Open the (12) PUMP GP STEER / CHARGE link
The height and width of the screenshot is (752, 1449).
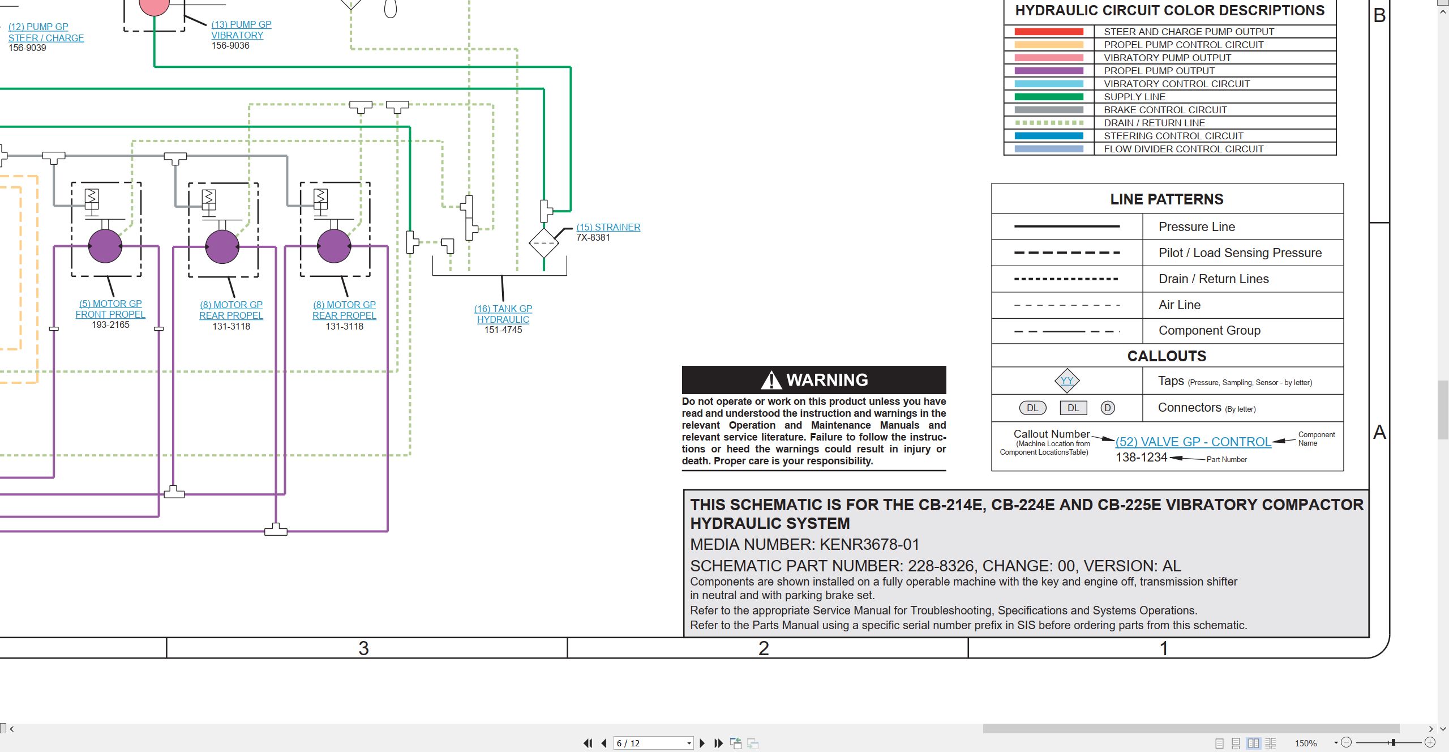(x=46, y=32)
